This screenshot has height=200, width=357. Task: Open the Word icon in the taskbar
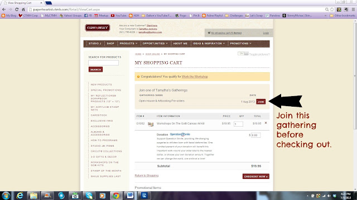[x=130, y=196]
